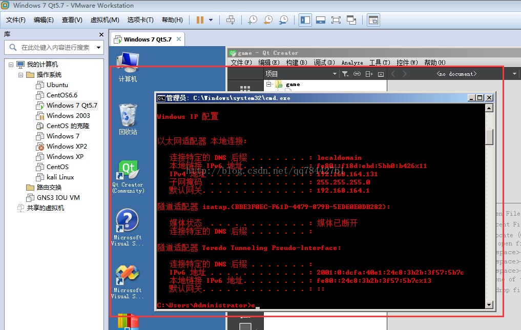Click the cmd window system menu icon

coord(161,98)
